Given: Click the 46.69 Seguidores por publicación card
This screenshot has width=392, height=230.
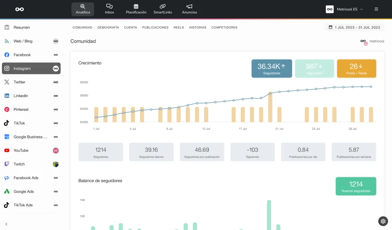Looking at the screenshot, I should click(202, 152).
